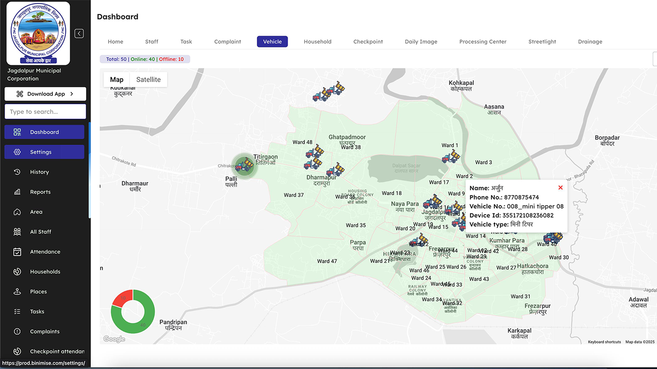657x369 pixels.
Task: Click red offline segment of donut chart
Action: [123, 298]
